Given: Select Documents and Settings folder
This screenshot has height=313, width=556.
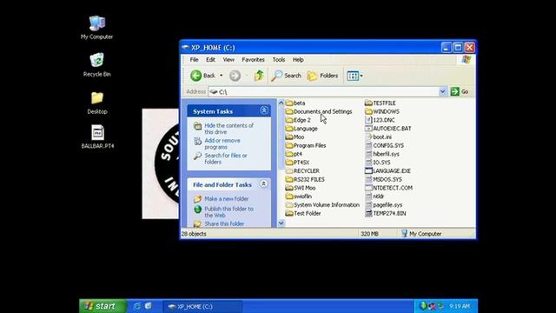Looking at the screenshot, I should [x=319, y=111].
